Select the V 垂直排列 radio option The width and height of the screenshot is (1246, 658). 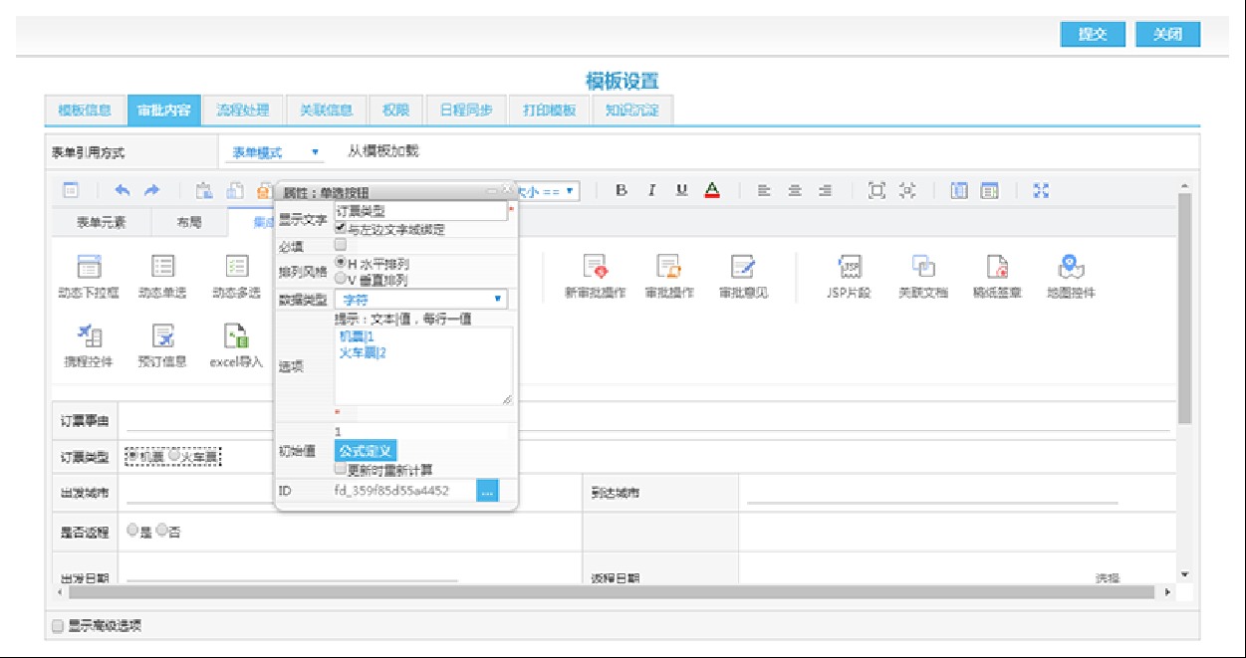[x=341, y=280]
